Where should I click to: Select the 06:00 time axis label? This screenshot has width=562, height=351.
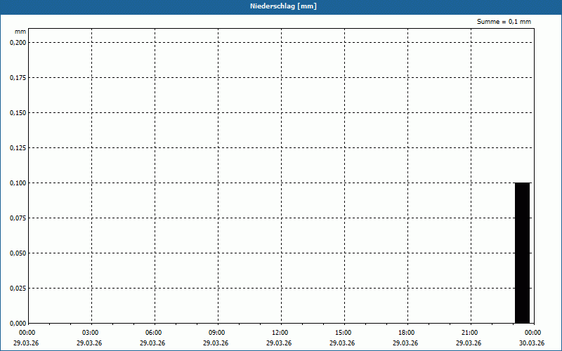click(153, 333)
